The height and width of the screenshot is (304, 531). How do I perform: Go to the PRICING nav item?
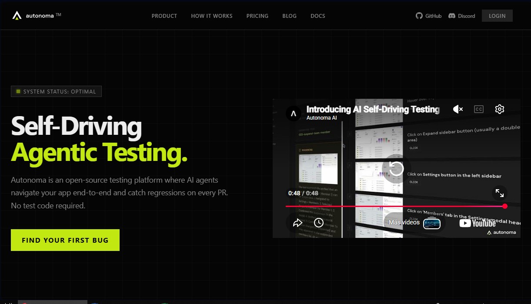(x=257, y=16)
